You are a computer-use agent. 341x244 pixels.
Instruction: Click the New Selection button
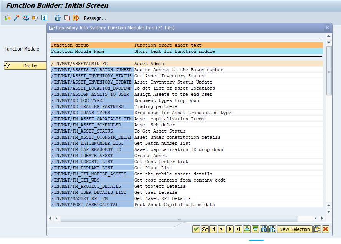click(x=295, y=229)
